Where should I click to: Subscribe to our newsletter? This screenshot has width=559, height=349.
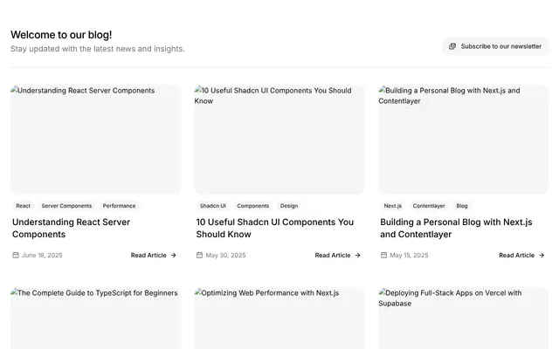(x=495, y=46)
